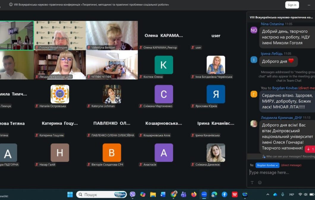315x200 pixels.
Task: Open Firefox from the taskbar
Action: [194, 194]
